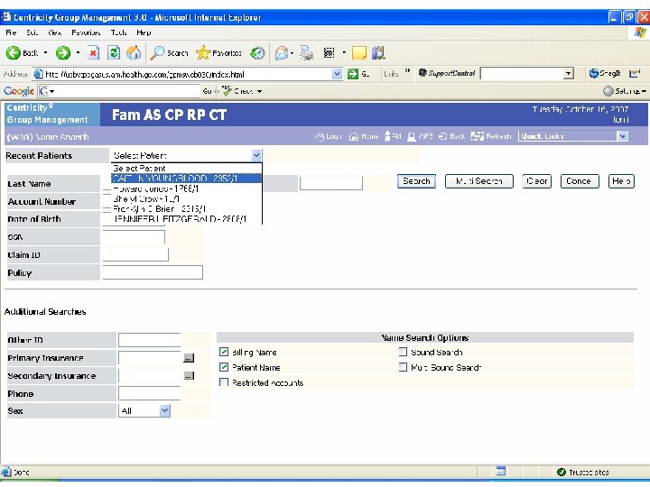Click into the Phone input field
This screenshot has height=487, width=650.
coord(149,393)
